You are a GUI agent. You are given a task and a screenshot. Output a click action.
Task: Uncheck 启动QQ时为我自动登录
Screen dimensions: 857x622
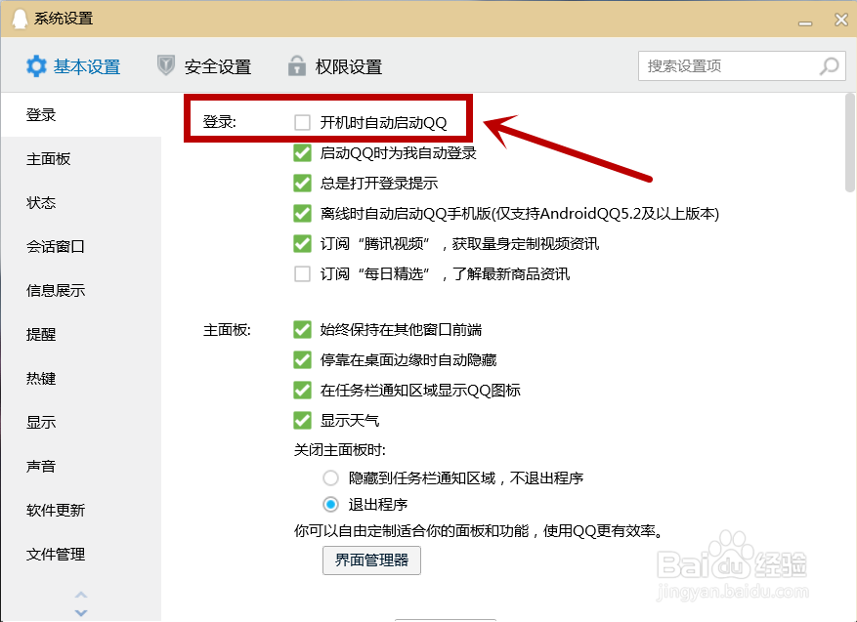(302, 153)
